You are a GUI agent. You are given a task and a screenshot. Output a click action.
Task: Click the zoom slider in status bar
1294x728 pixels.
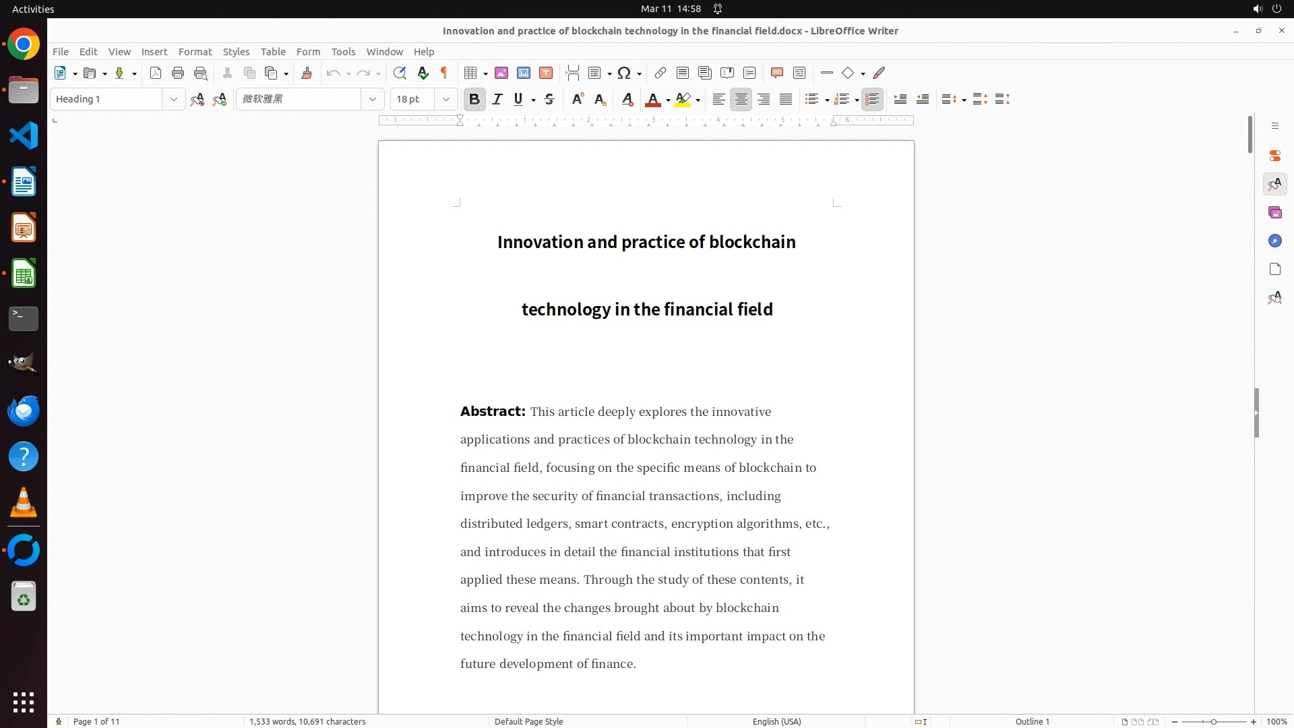[1213, 721]
